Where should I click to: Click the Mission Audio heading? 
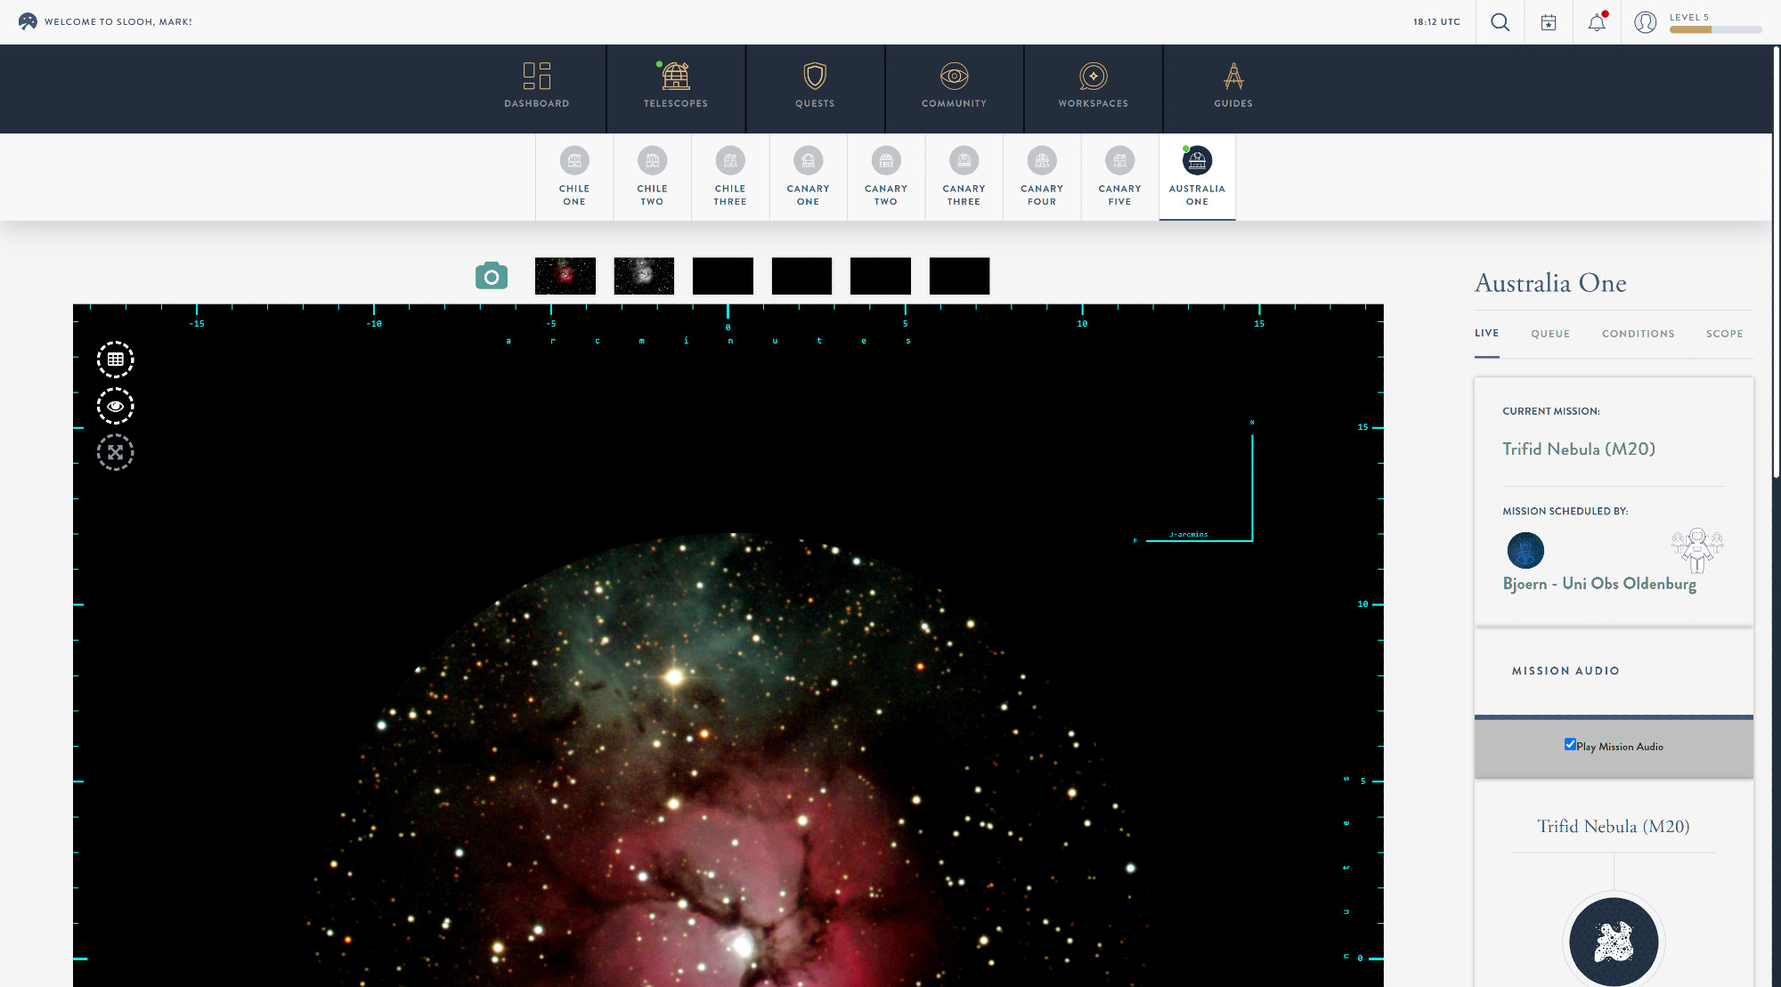(1565, 671)
